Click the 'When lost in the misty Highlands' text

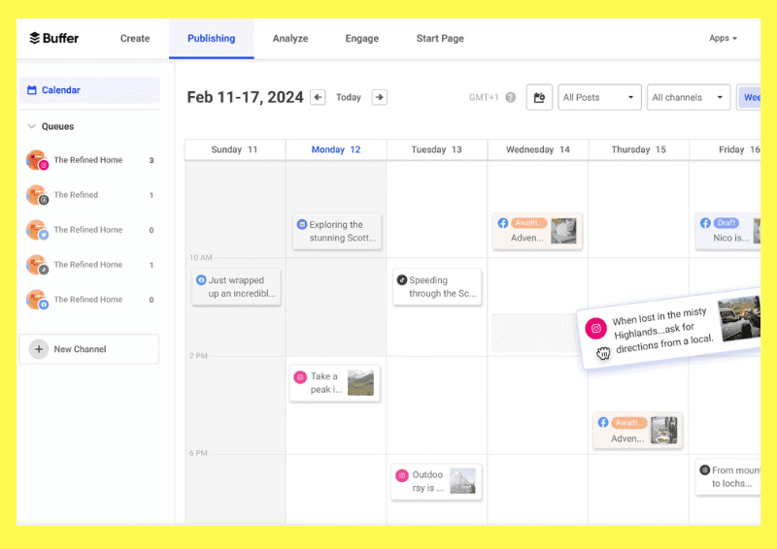pos(663,330)
